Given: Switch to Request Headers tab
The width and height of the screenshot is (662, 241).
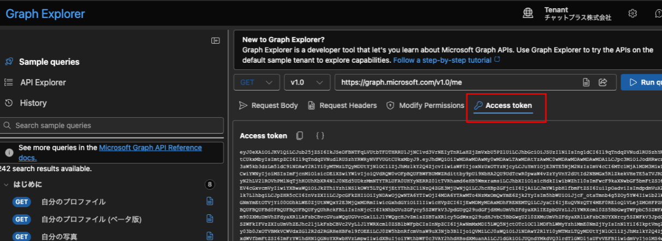Looking at the screenshot, I should point(342,106).
